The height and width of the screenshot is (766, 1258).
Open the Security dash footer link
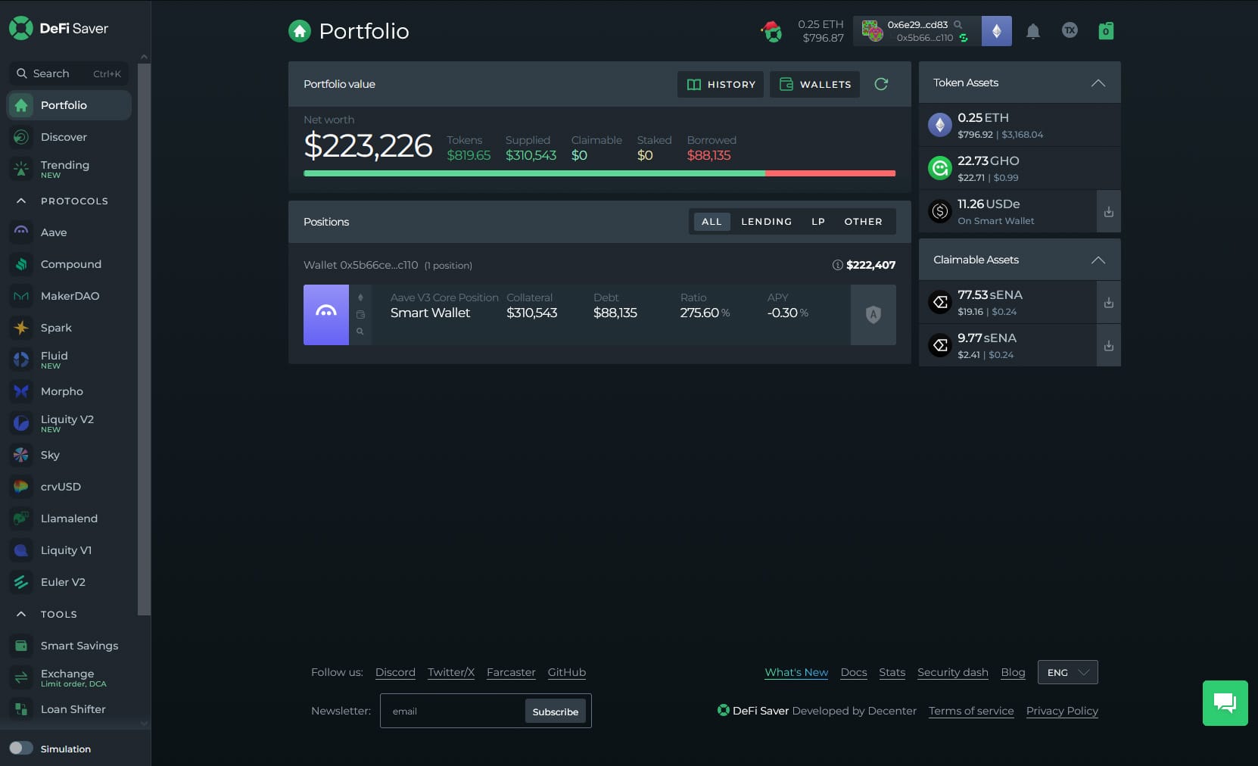[x=952, y=672]
